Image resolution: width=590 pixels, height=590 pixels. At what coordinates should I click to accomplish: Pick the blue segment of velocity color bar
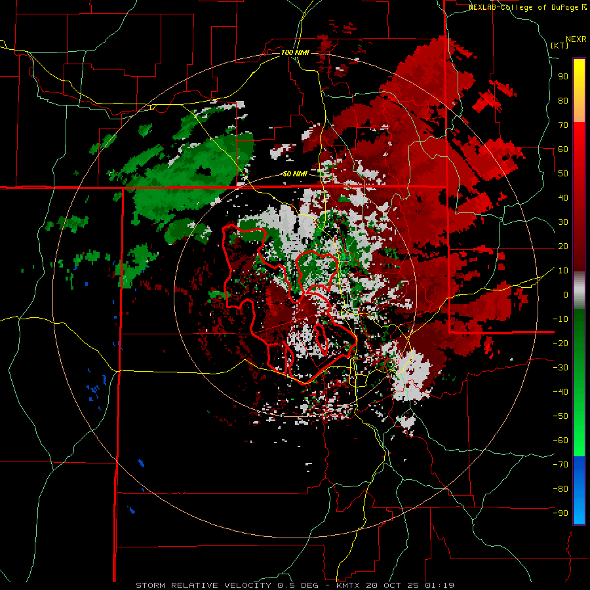coord(579,490)
